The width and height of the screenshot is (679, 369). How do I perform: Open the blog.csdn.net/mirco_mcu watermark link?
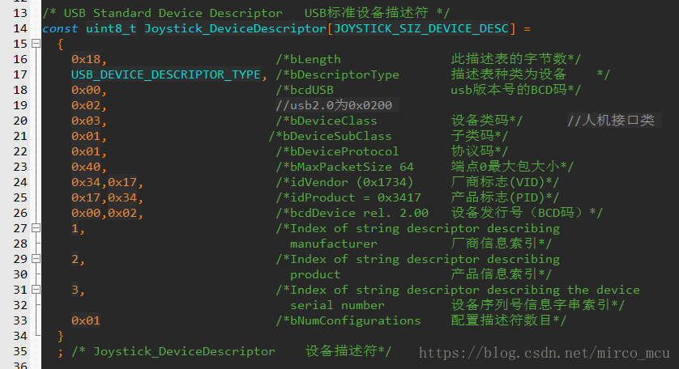543,353
